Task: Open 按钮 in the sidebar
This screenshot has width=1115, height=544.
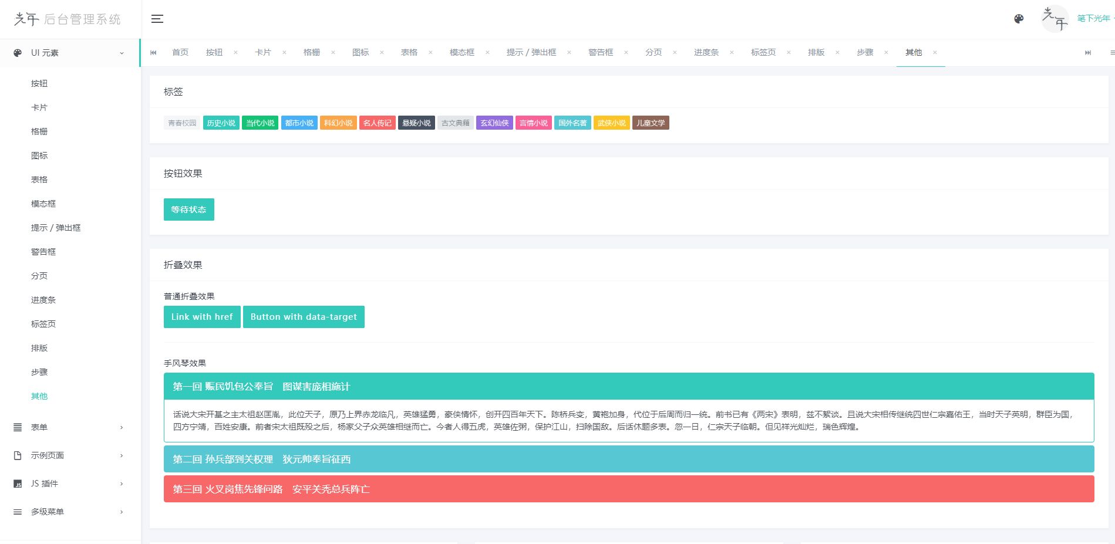Action: tap(39, 83)
